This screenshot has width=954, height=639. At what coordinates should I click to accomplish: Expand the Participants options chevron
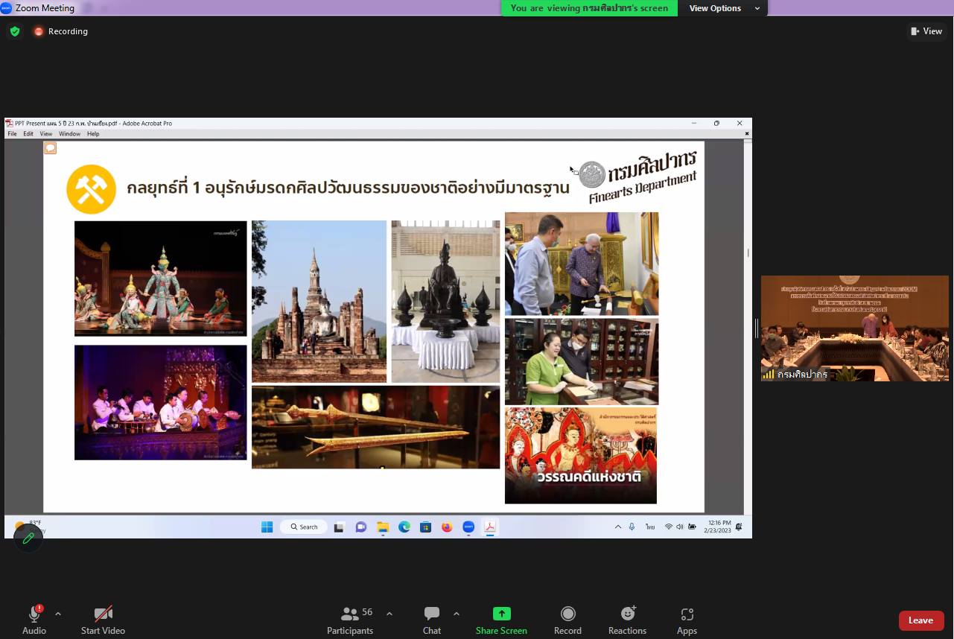tap(389, 614)
